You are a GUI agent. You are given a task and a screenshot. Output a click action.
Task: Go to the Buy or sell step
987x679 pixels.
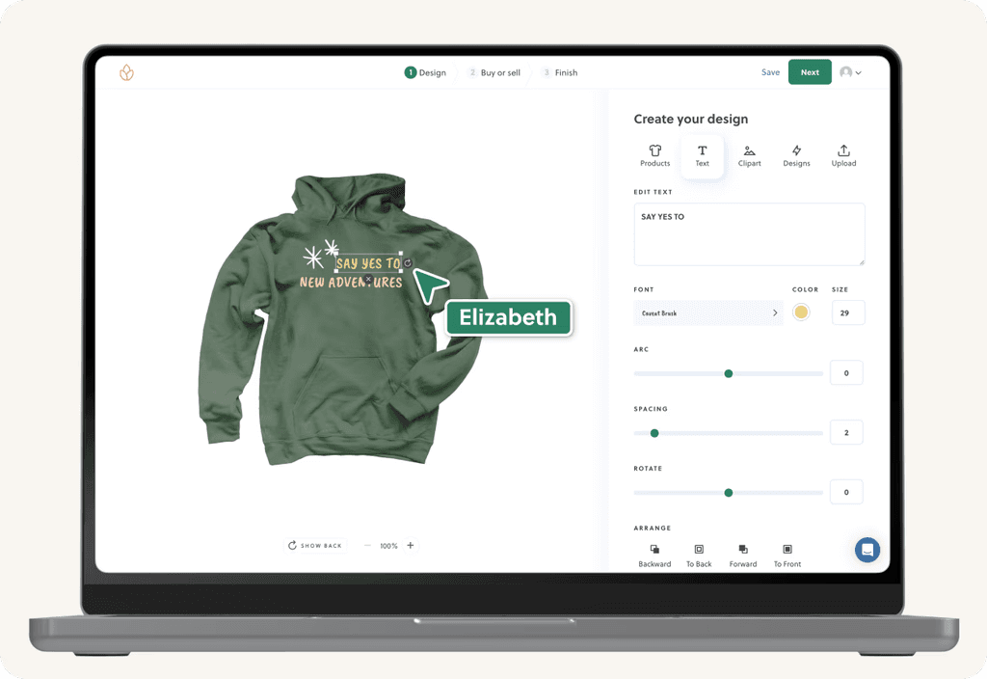click(494, 72)
